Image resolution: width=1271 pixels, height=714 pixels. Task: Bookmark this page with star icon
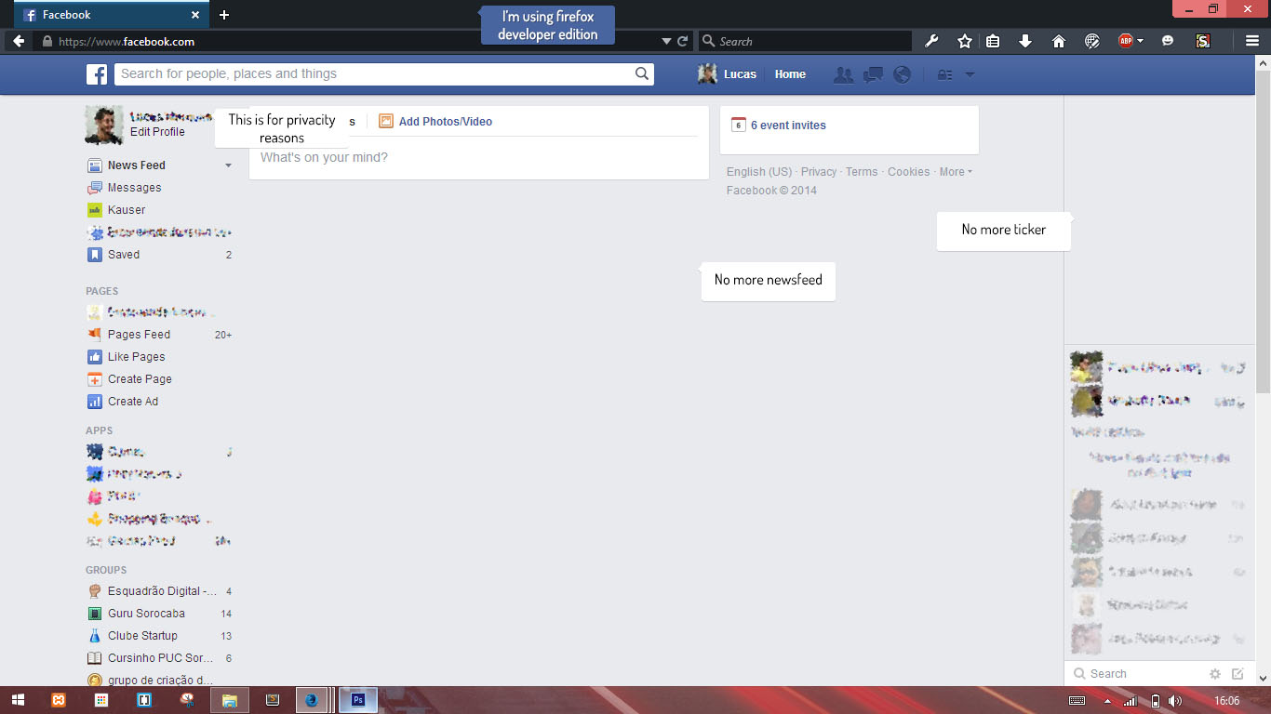[x=965, y=41]
